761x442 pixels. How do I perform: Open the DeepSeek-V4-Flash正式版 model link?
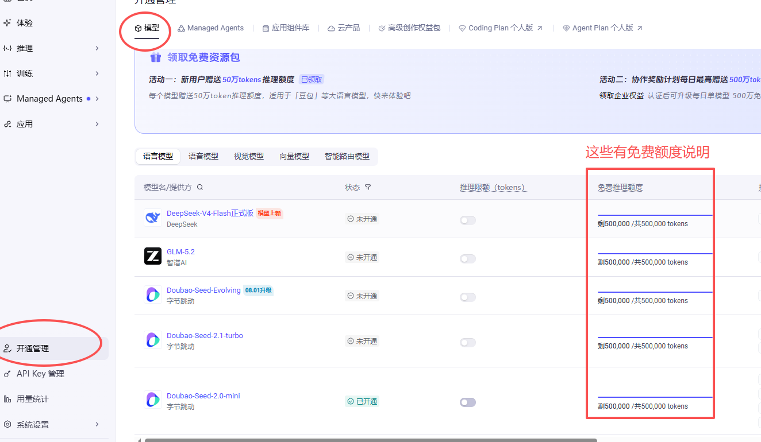[x=210, y=213]
